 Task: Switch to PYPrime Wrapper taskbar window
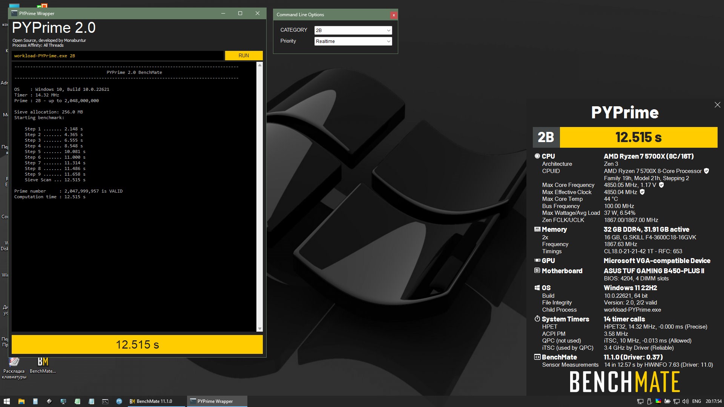click(x=217, y=401)
